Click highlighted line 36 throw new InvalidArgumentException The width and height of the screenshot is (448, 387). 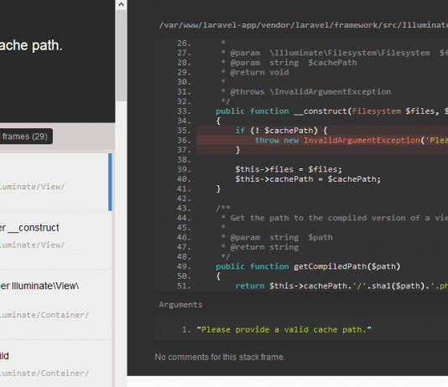coord(322,141)
